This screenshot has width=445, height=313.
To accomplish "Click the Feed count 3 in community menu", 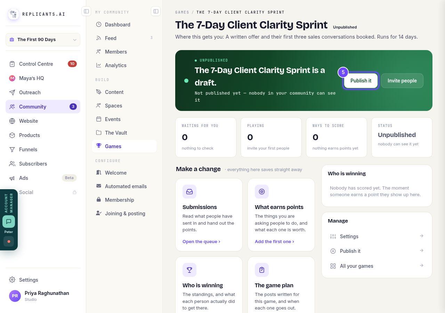I will (x=152, y=38).
